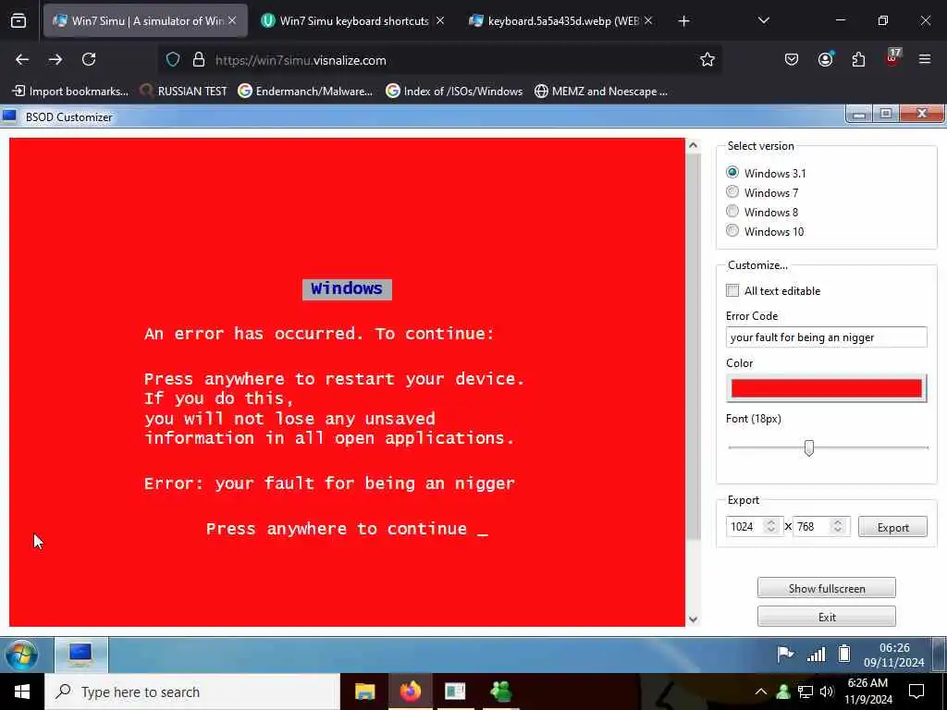The height and width of the screenshot is (710, 947).
Task: Open the Windows 10 Start button
Action: (x=22, y=692)
